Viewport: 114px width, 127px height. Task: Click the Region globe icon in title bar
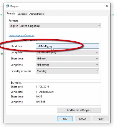tap(7, 6)
